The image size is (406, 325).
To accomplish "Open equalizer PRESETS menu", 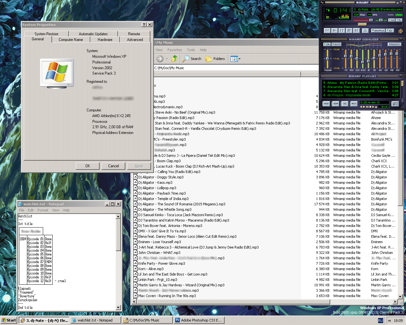I will [394, 44].
